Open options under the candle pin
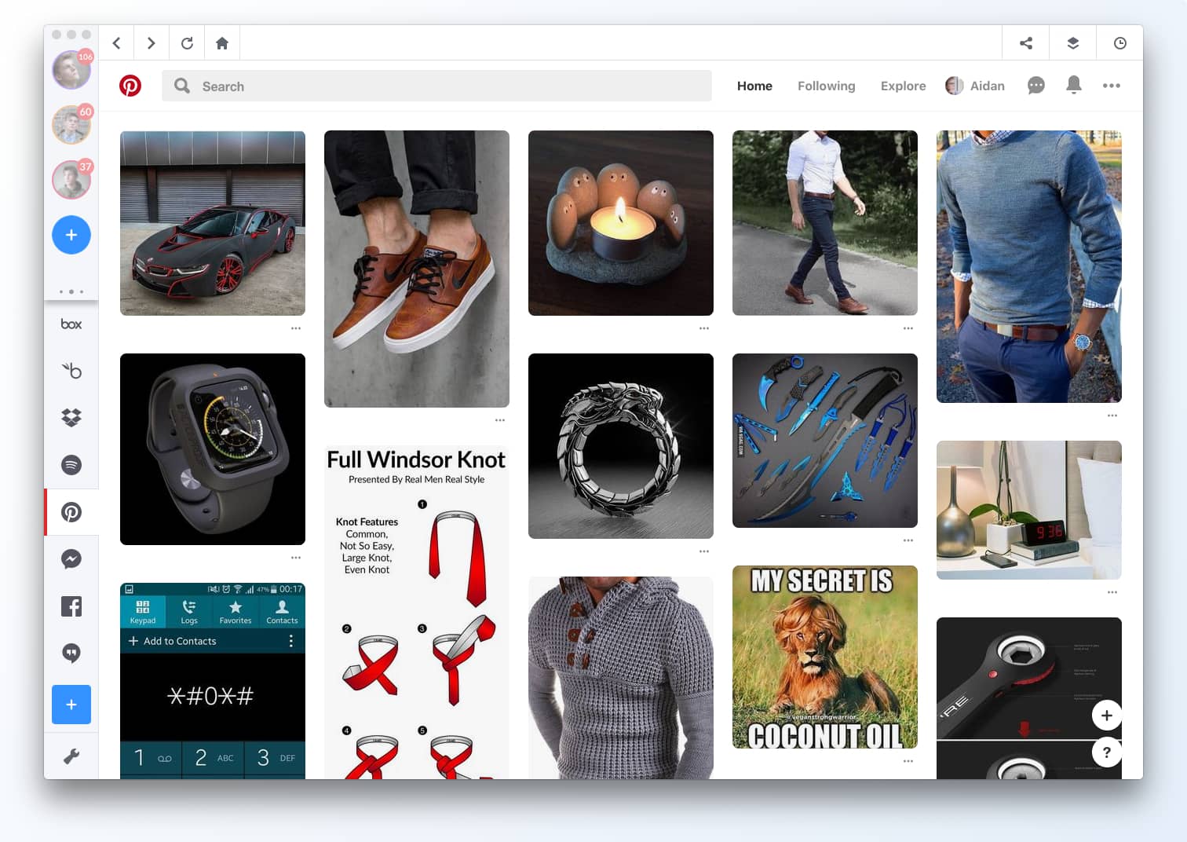The image size is (1187, 842). click(x=704, y=328)
